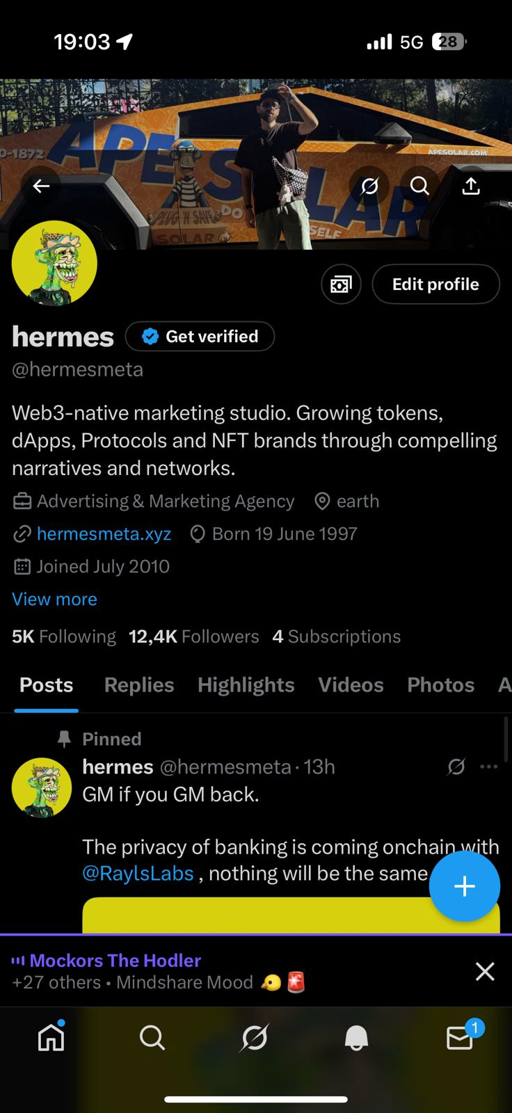Tap the Get verified button
This screenshot has width=512, height=1113.
pyautogui.click(x=200, y=336)
